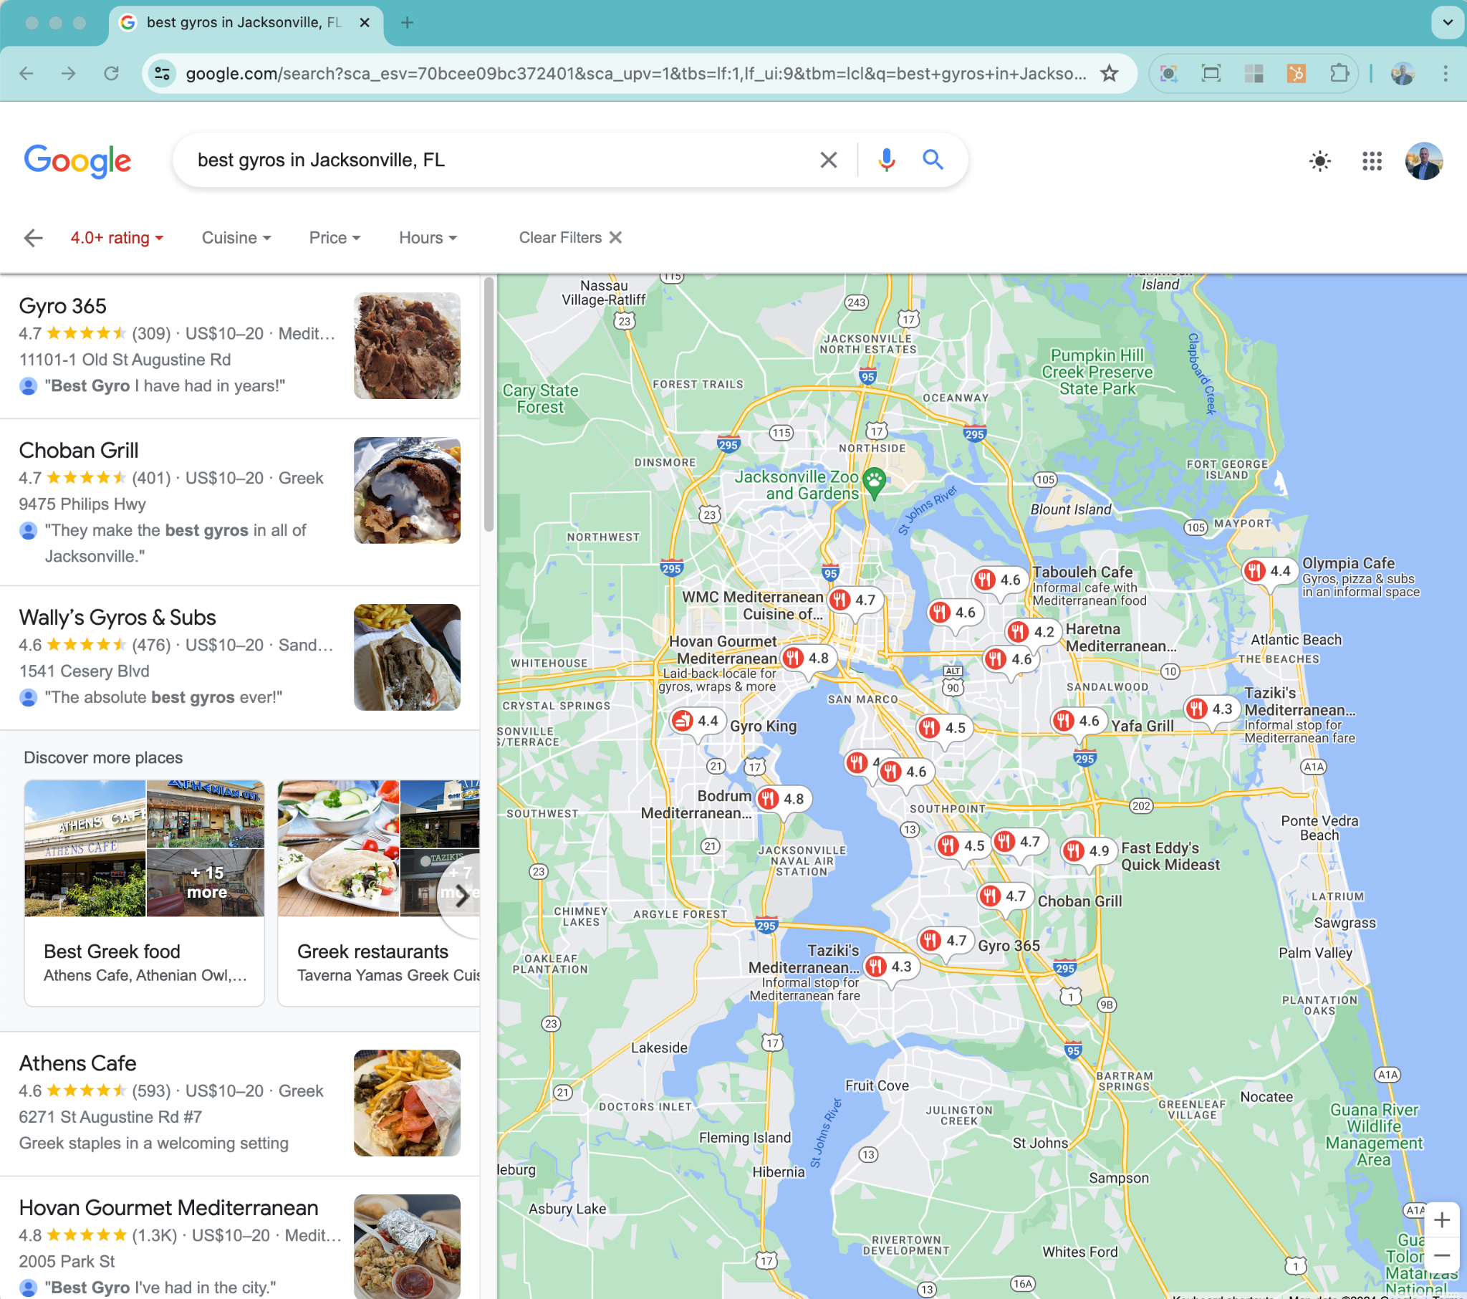Reload the current page
Screen dimensions: 1467x1299
[111, 73]
